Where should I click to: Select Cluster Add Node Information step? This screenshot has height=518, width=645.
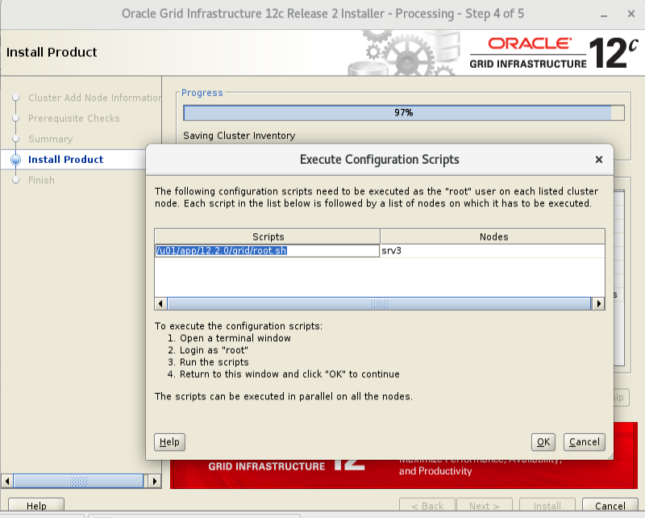(x=94, y=98)
